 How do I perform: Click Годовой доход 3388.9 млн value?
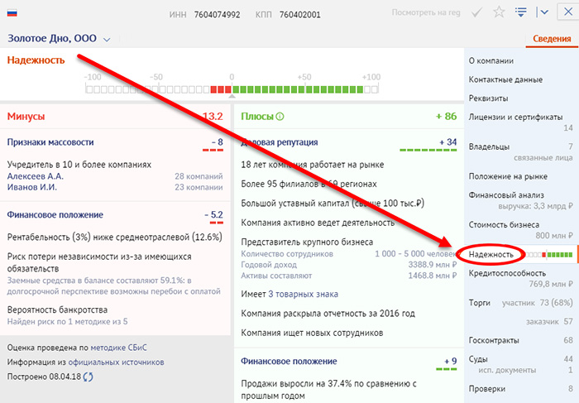433,265
